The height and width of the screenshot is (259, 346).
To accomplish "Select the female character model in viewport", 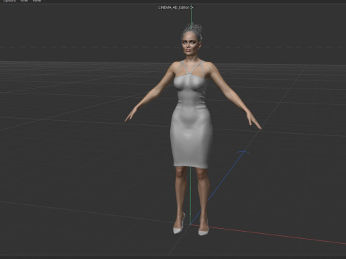I will pos(192,129).
